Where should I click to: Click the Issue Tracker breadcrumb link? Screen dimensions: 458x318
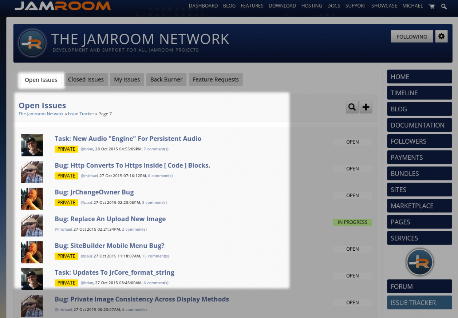[81, 114]
